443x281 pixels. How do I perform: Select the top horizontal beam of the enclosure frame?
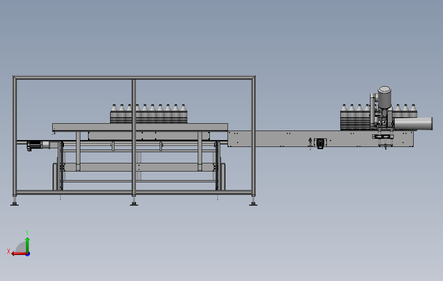(x=134, y=78)
